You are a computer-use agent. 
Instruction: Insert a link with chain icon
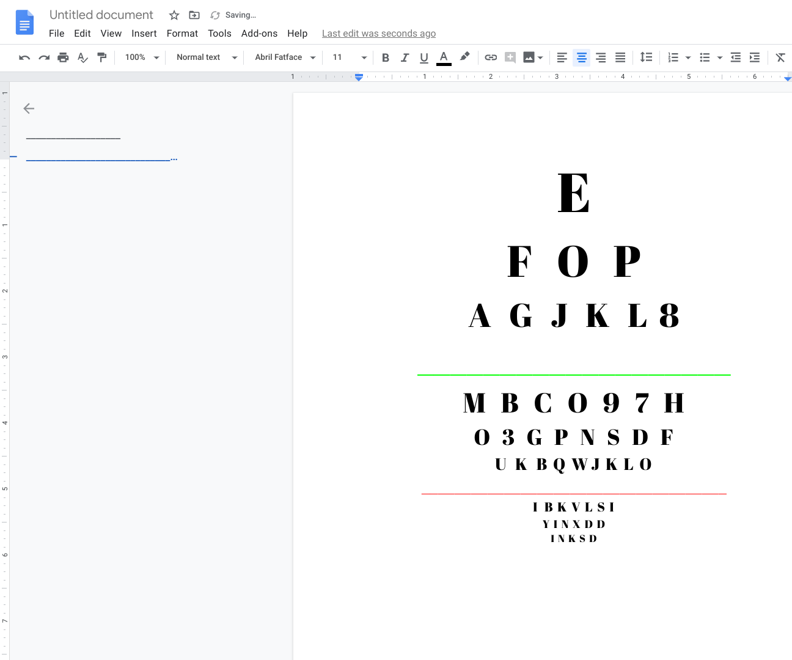coord(491,57)
